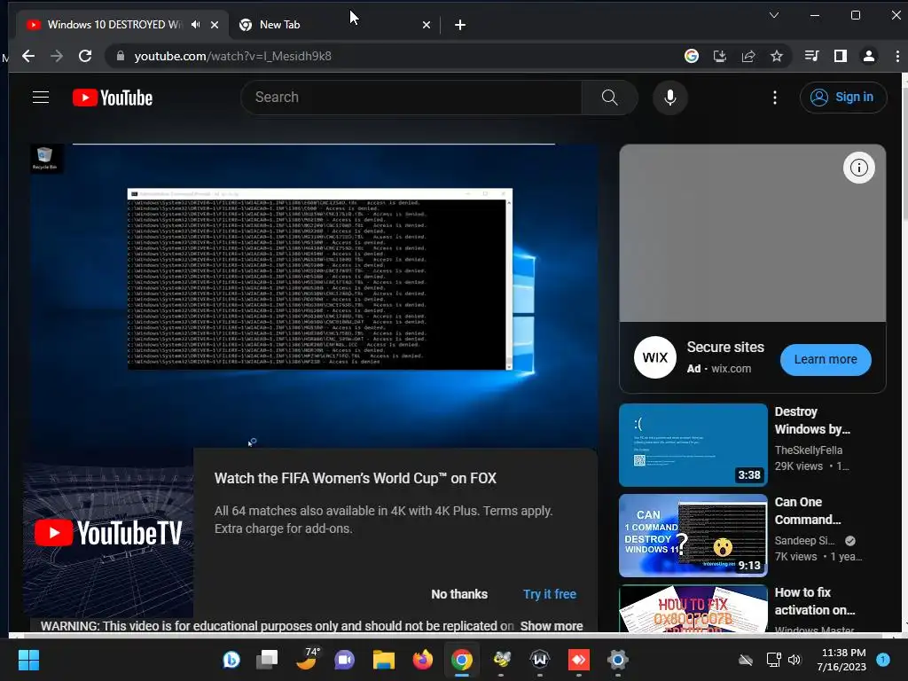Open Chrome profile avatar
The height and width of the screenshot is (681, 908).
[869, 56]
